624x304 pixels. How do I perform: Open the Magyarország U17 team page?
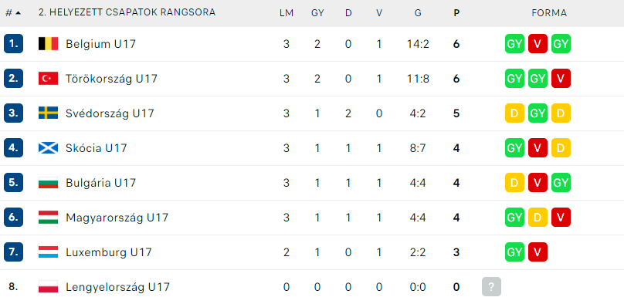[117, 218]
